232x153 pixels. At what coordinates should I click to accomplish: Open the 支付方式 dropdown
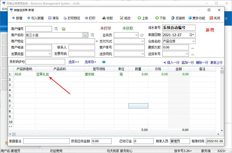click(143, 41)
